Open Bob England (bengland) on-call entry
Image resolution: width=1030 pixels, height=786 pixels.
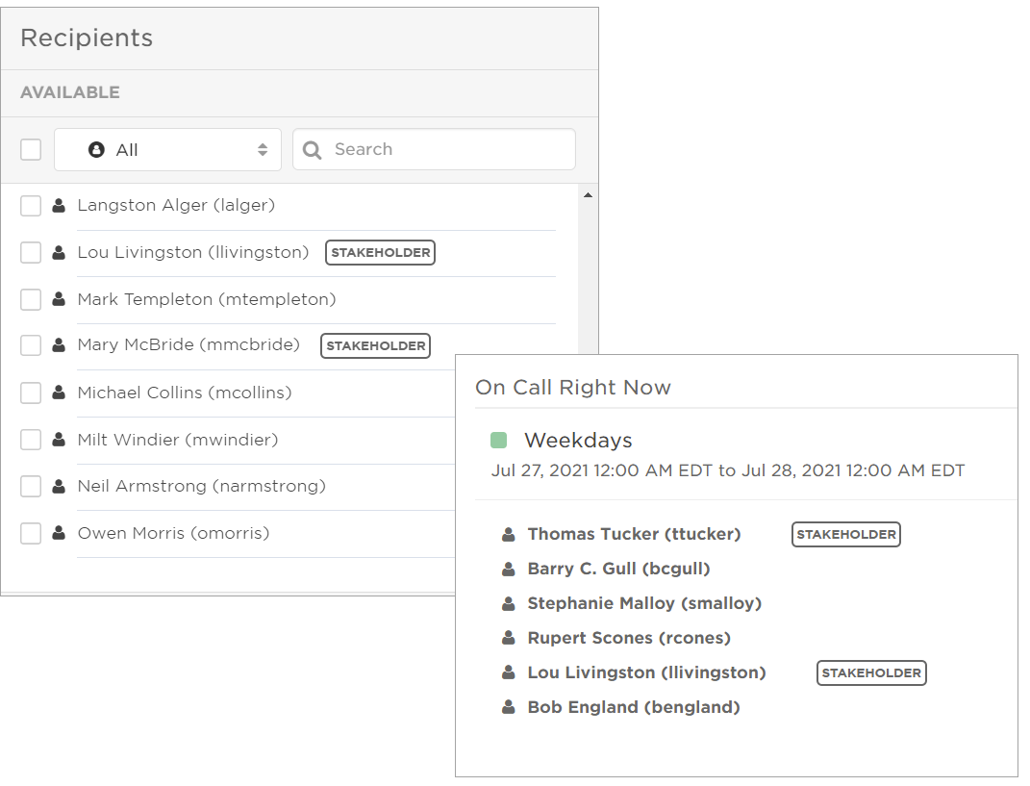[x=634, y=707]
